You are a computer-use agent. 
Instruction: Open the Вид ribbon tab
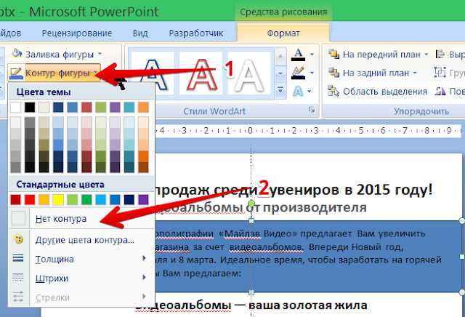(140, 33)
